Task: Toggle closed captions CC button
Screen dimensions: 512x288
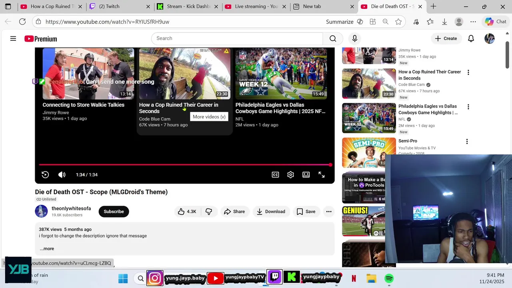Action: [x=275, y=175]
